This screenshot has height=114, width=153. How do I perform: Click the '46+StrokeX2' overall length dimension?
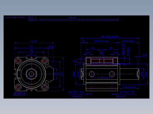click(110, 37)
